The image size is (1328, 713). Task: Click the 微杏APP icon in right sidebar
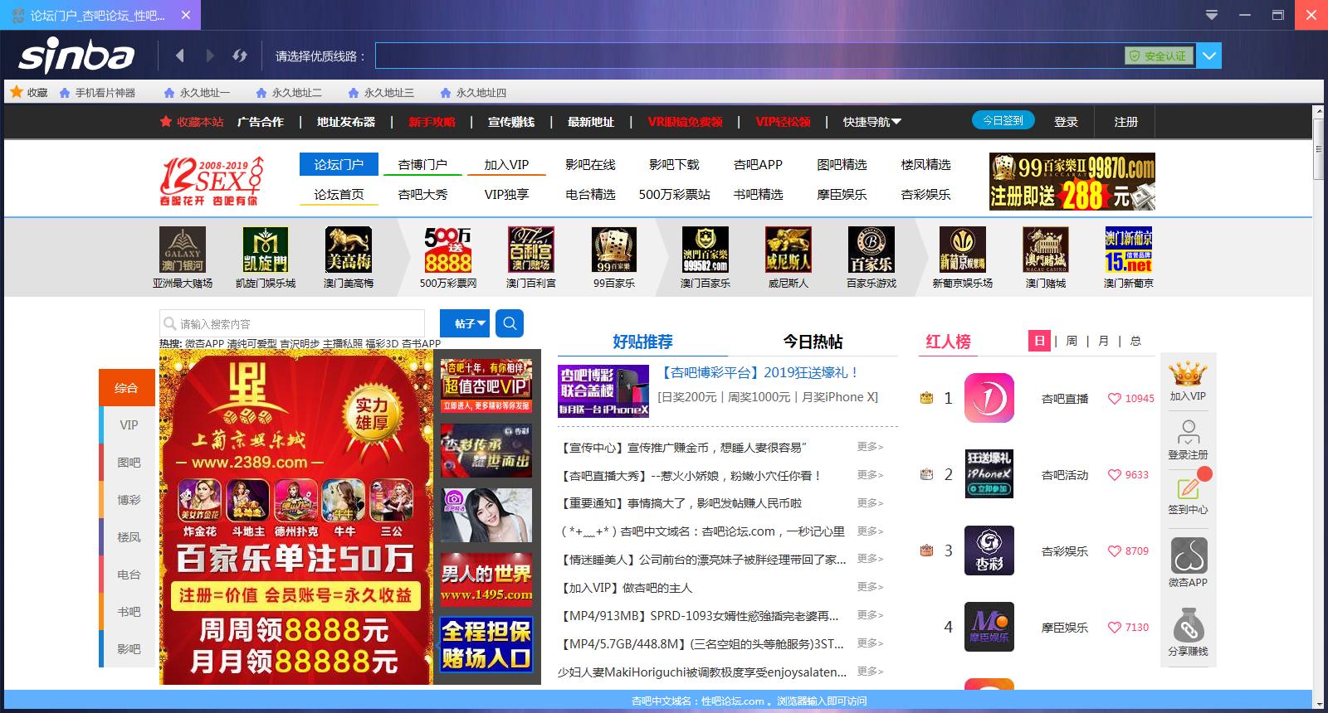click(1188, 555)
